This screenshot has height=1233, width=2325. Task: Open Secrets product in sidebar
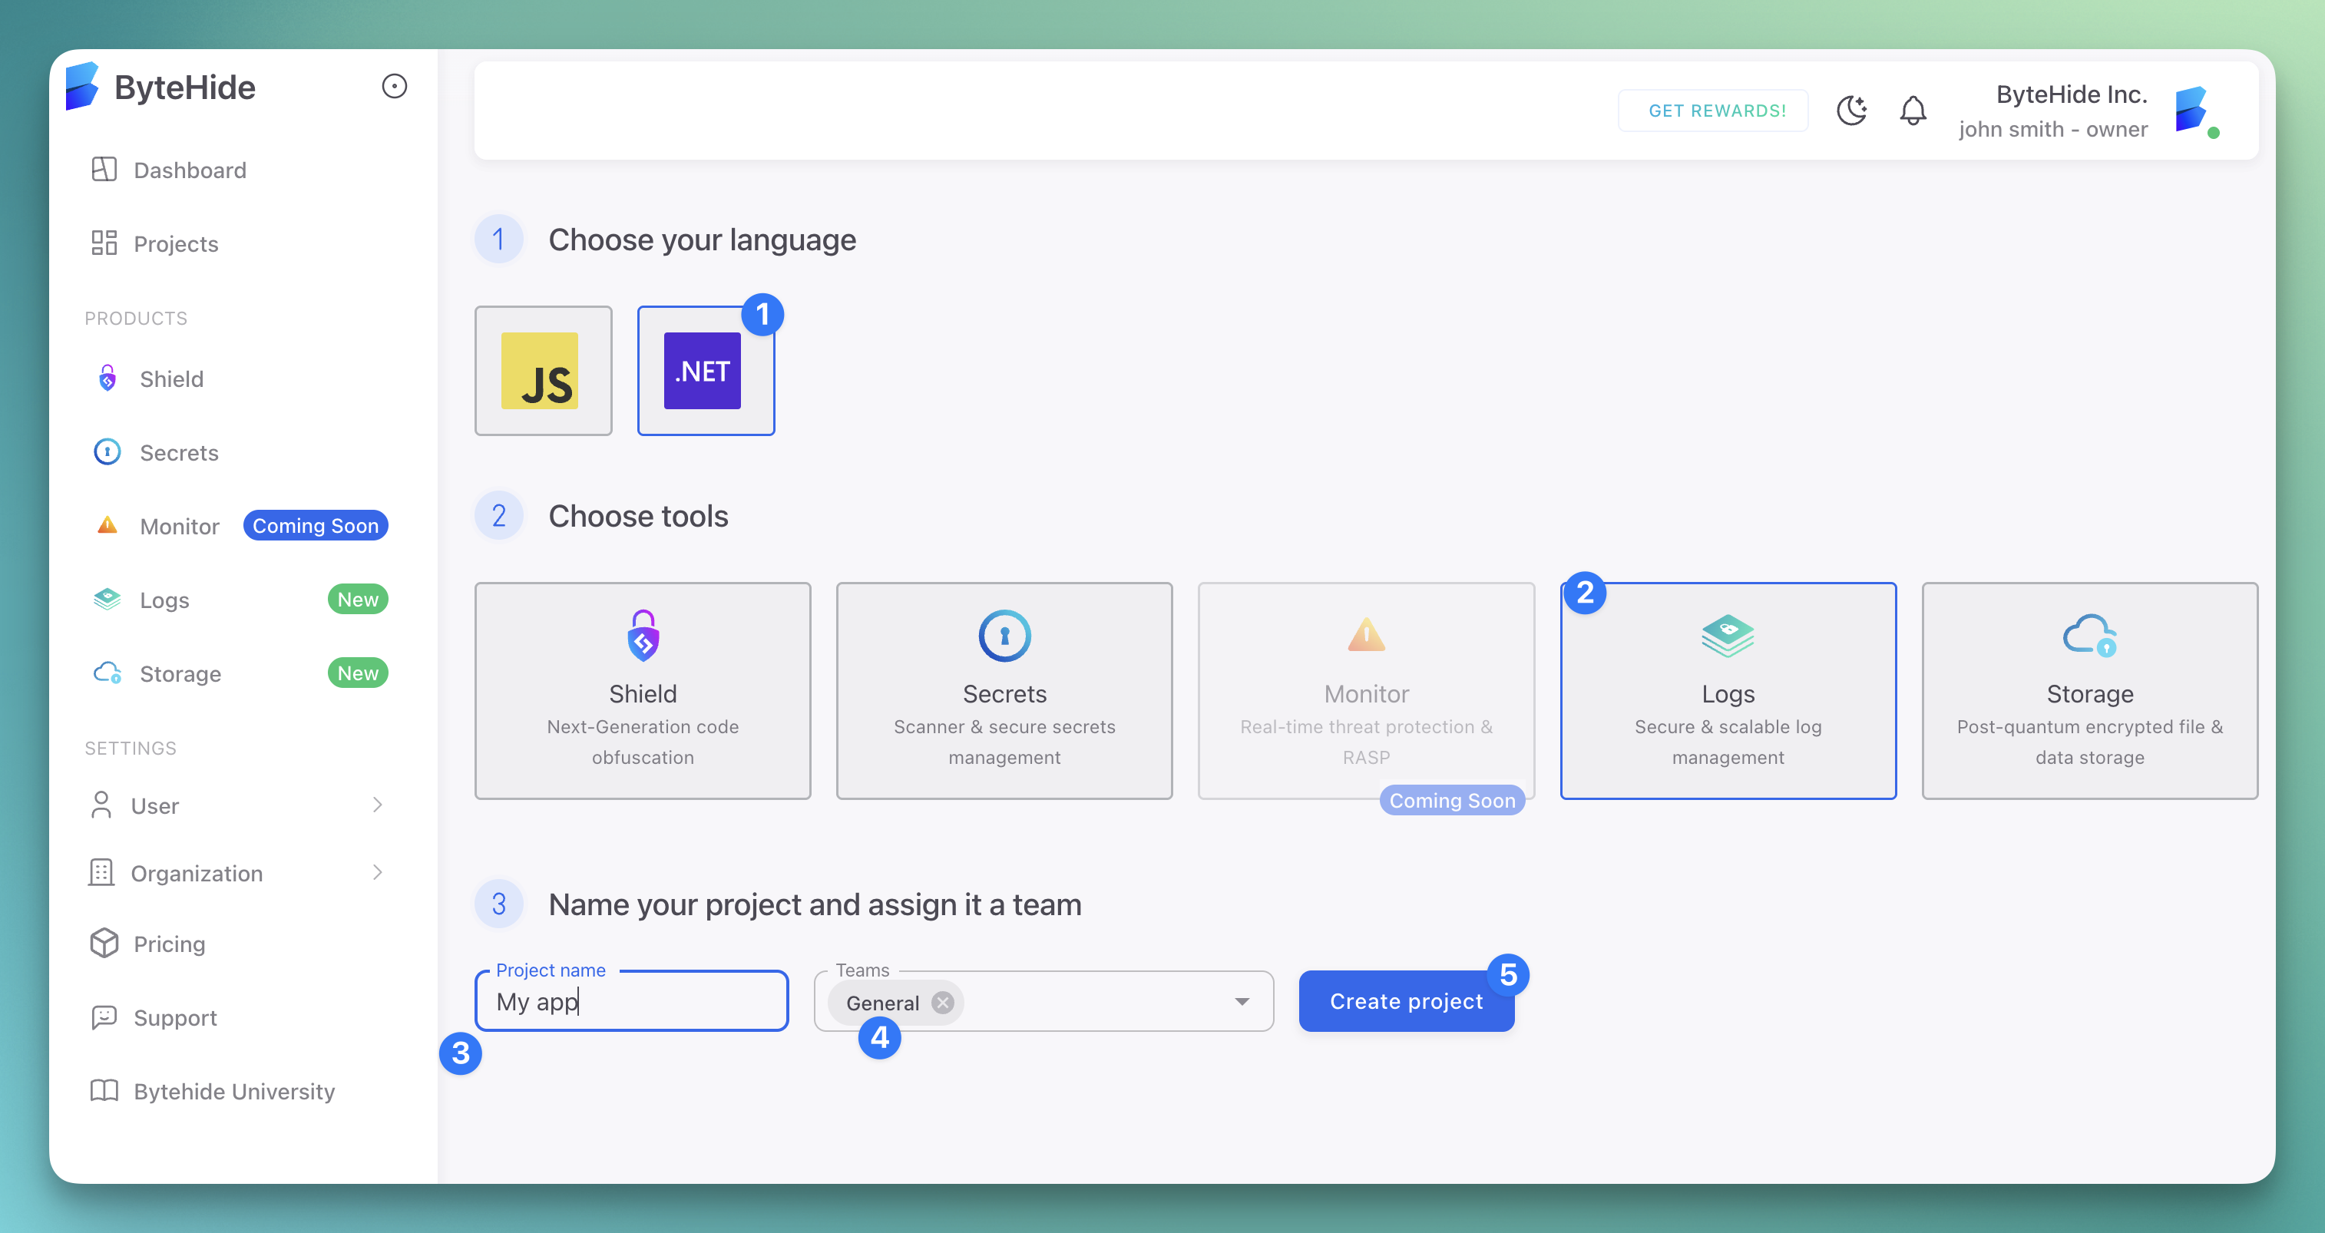coord(179,452)
